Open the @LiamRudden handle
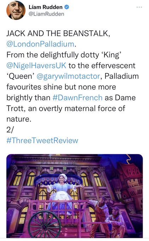 [46, 14]
